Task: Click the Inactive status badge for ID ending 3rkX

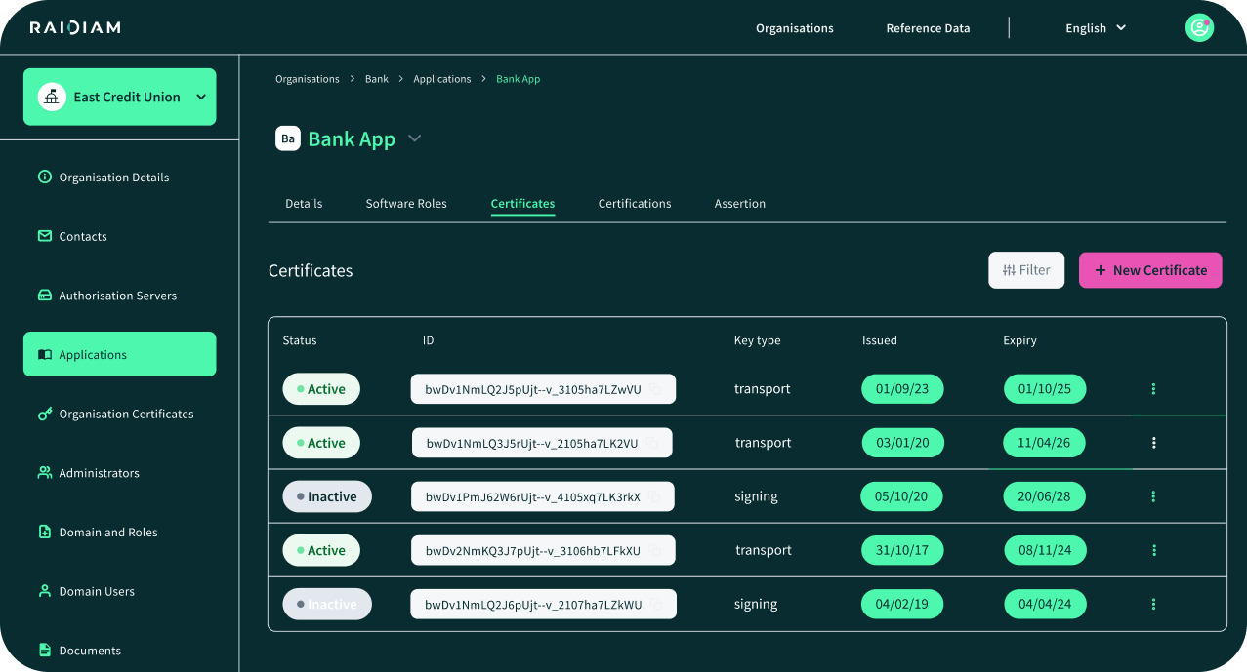Action: pos(327,496)
